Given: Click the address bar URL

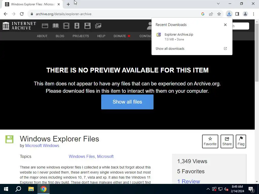Looking at the screenshot, I should pos(63,14).
